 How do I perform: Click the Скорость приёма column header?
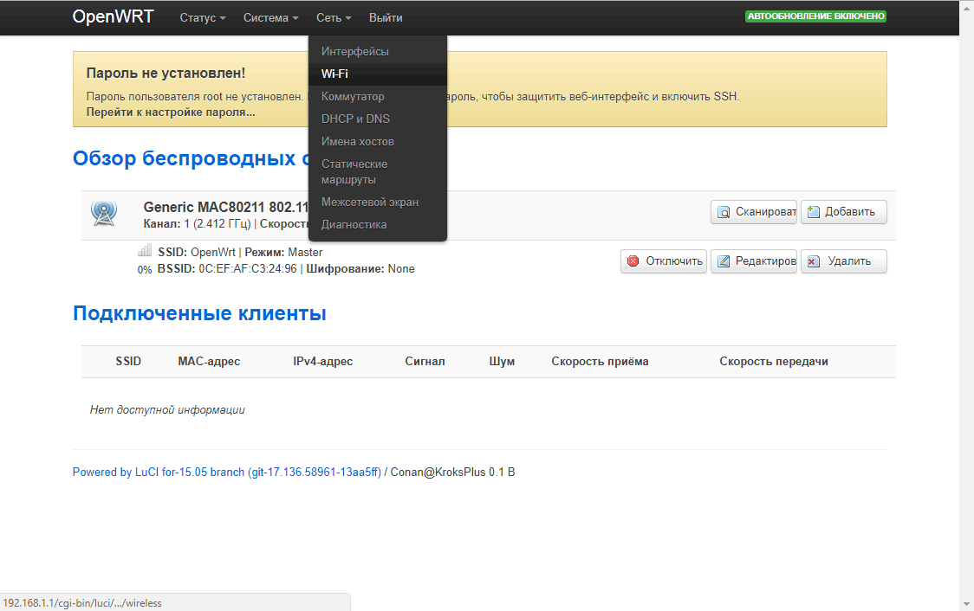(600, 361)
